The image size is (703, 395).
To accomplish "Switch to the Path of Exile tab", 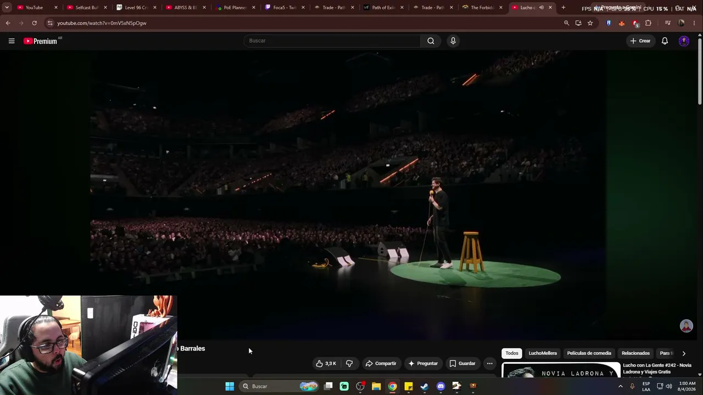I will click(x=383, y=8).
